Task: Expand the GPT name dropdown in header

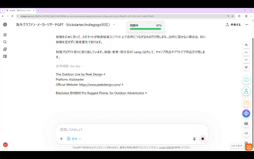Action: tap(114, 25)
